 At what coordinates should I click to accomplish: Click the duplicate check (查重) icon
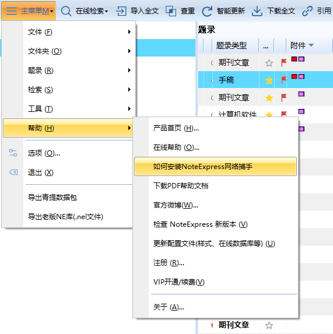click(171, 11)
